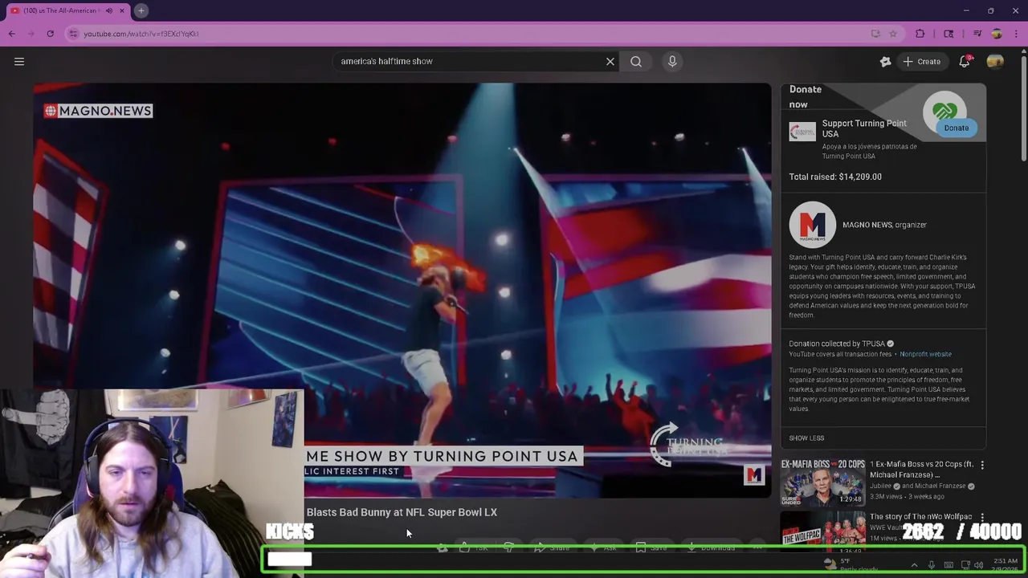The image size is (1028, 578).
Task: Open the YouTube guide hamburger menu
Action: (x=19, y=62)
